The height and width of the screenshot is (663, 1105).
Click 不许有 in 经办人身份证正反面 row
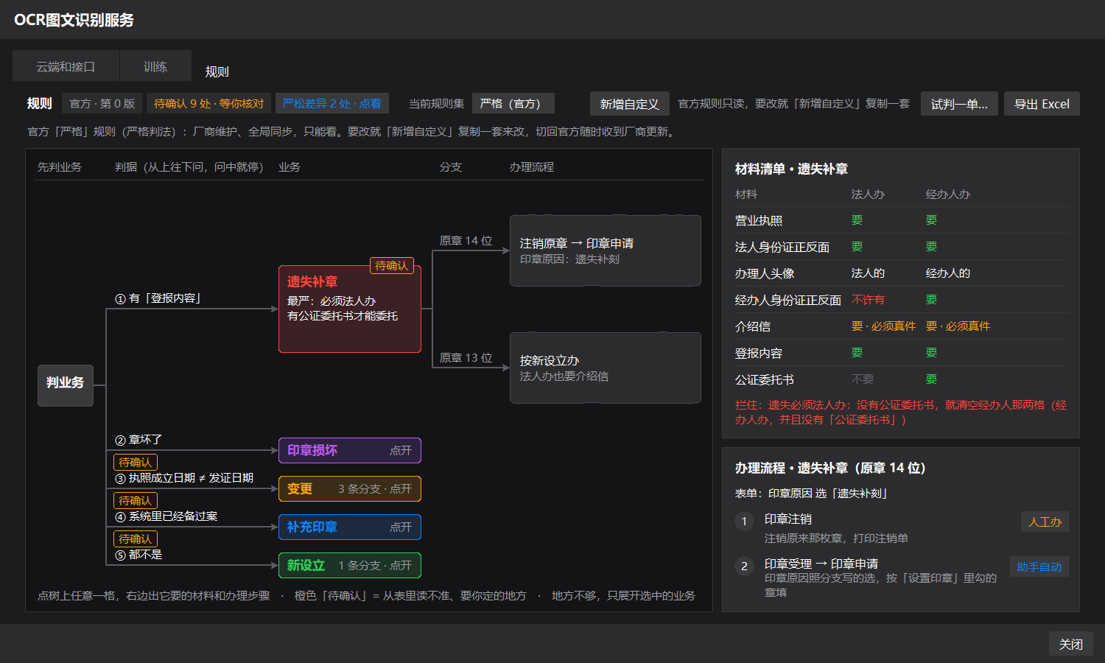click(x=868, y=300)
